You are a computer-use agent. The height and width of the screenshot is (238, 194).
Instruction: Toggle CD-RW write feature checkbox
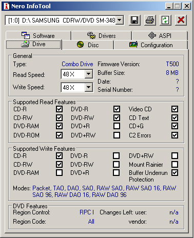click(59, 165)
